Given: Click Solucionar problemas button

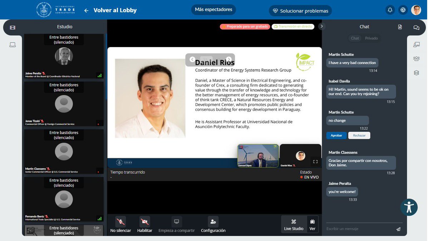Looking at the screenshot, I should point(300,11).
